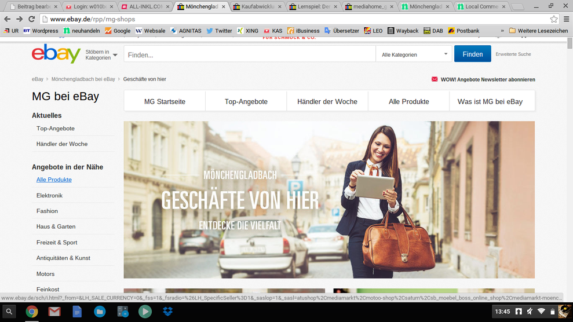The height and width of the screenshot is (322, 573).
Task: Go back with the browser back arrow
Action: pyautogui.click(x=8, y=19)
